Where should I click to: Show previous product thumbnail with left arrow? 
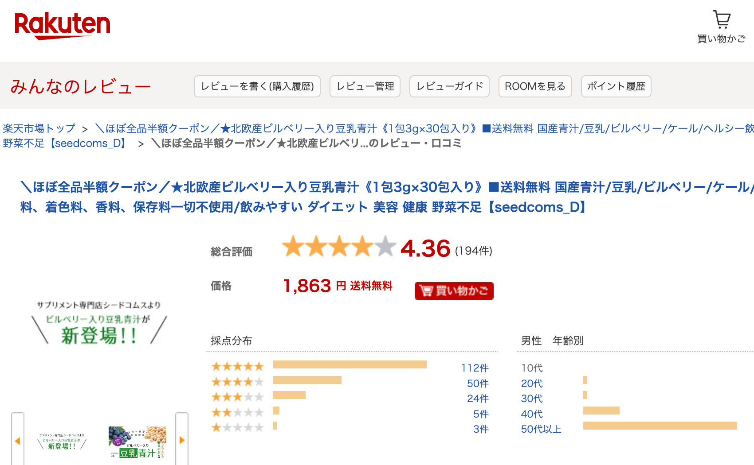click(x=18, y=439)
